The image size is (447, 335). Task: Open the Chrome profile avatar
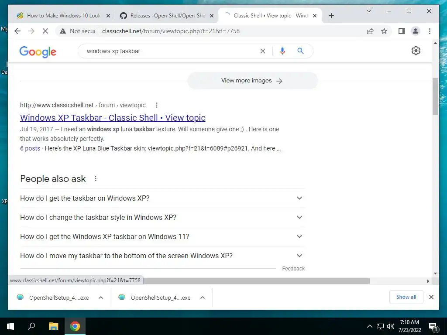pos(416,31)
